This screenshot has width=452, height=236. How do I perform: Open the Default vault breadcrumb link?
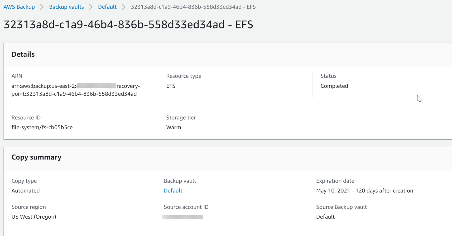107,7
